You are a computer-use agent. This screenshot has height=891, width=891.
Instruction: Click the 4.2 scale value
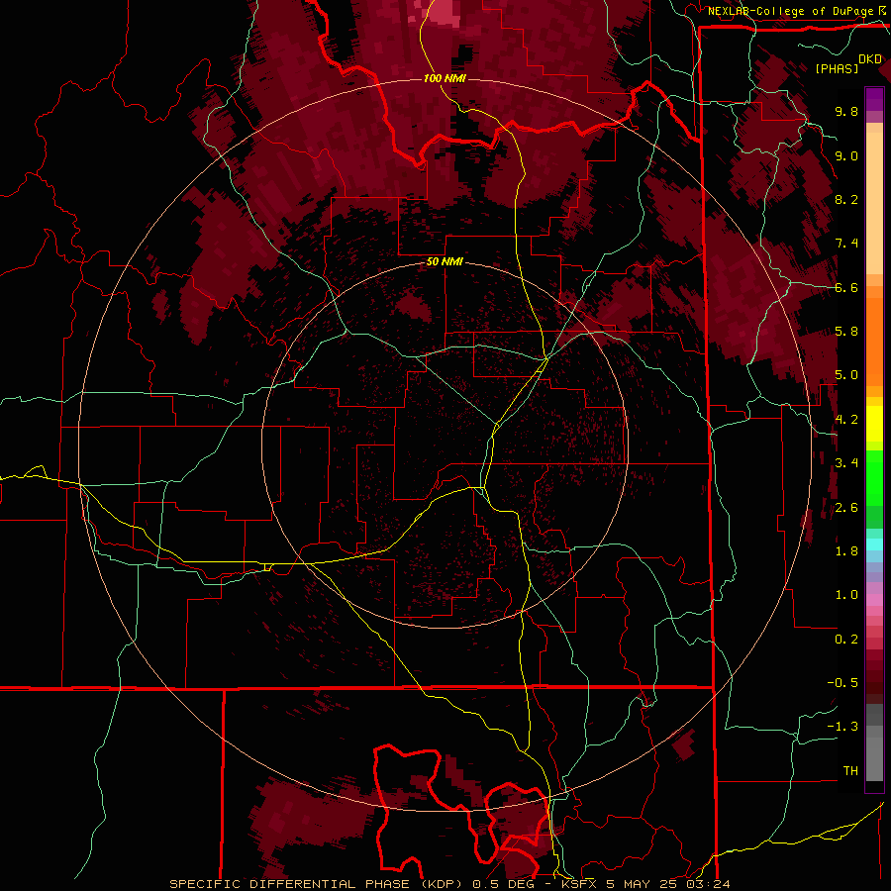point(846,420)
